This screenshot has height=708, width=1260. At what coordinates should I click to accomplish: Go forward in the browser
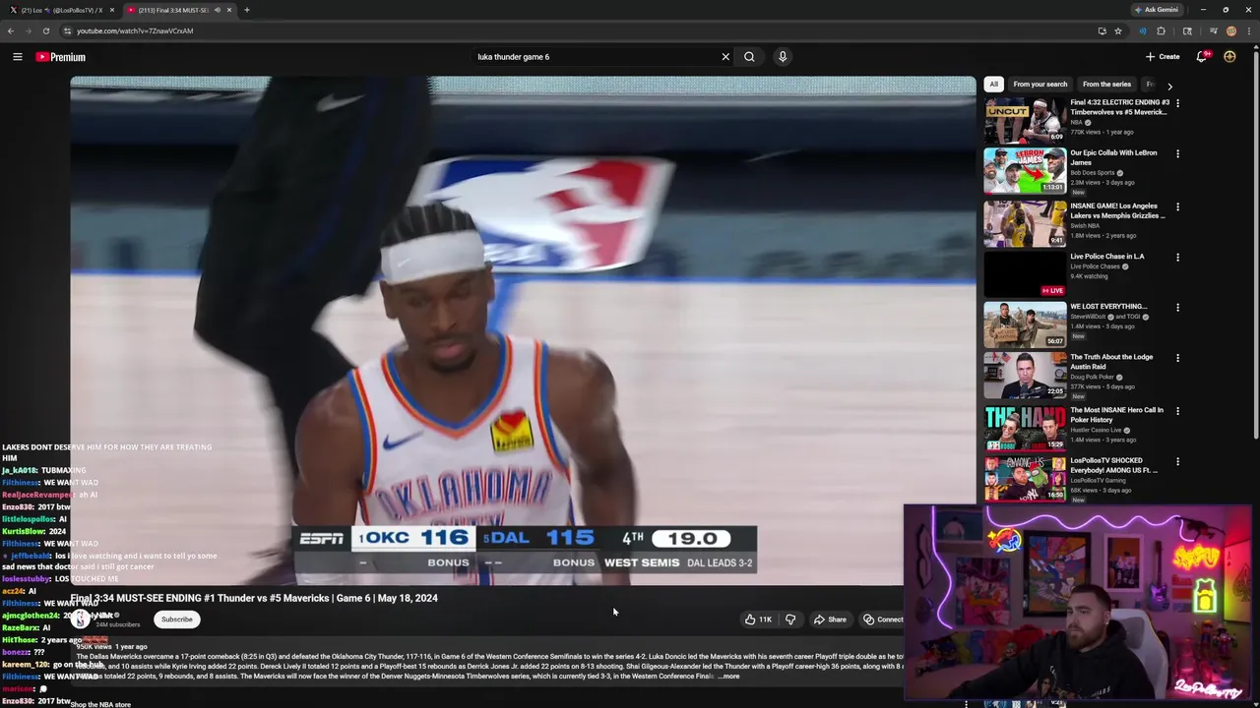(x=28, y=30)
